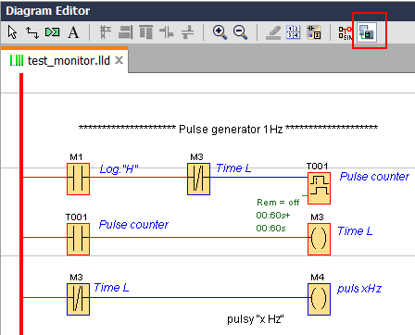Screen dimensions: 415x335
Task: Activate the Text annotation tool (A)
Action: tap(73, 32)
